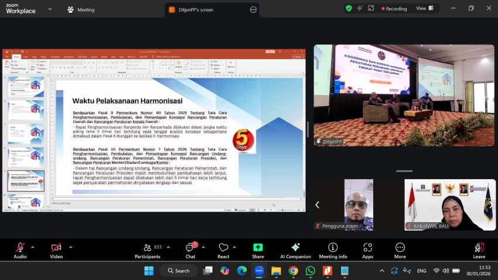Click the taskbar Search box
Image resolution: width=498 pixels, height=280 pixels.
[179, 271]
